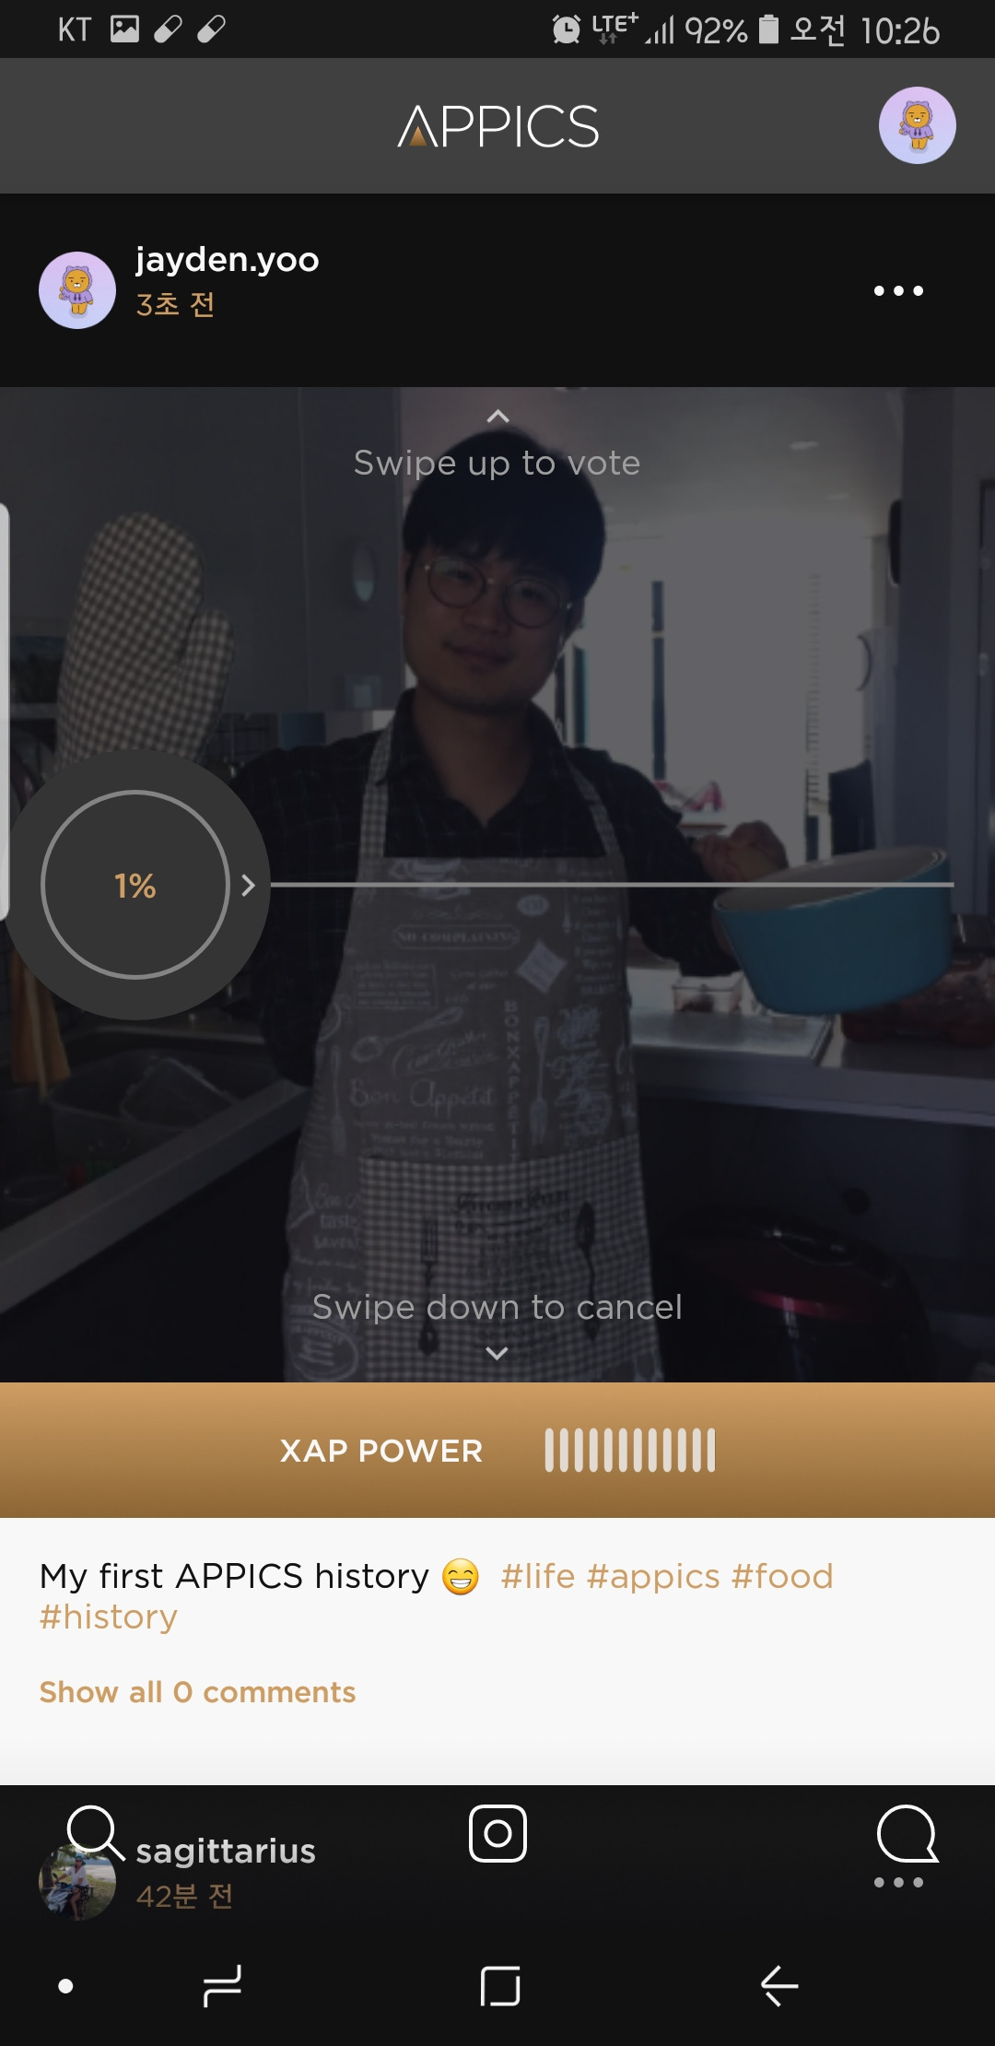Tap the camera icon in bottom bar
Screen dimensions: 995x2046
coord(497,1833)
